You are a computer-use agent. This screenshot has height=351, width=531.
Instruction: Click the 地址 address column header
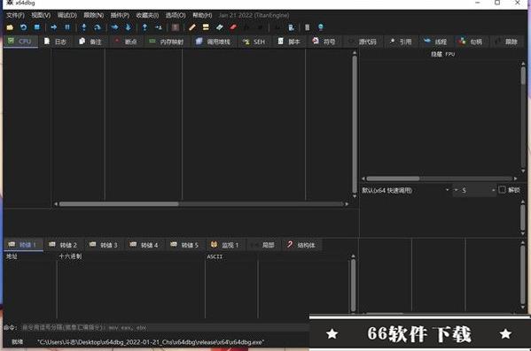[12, 256]
